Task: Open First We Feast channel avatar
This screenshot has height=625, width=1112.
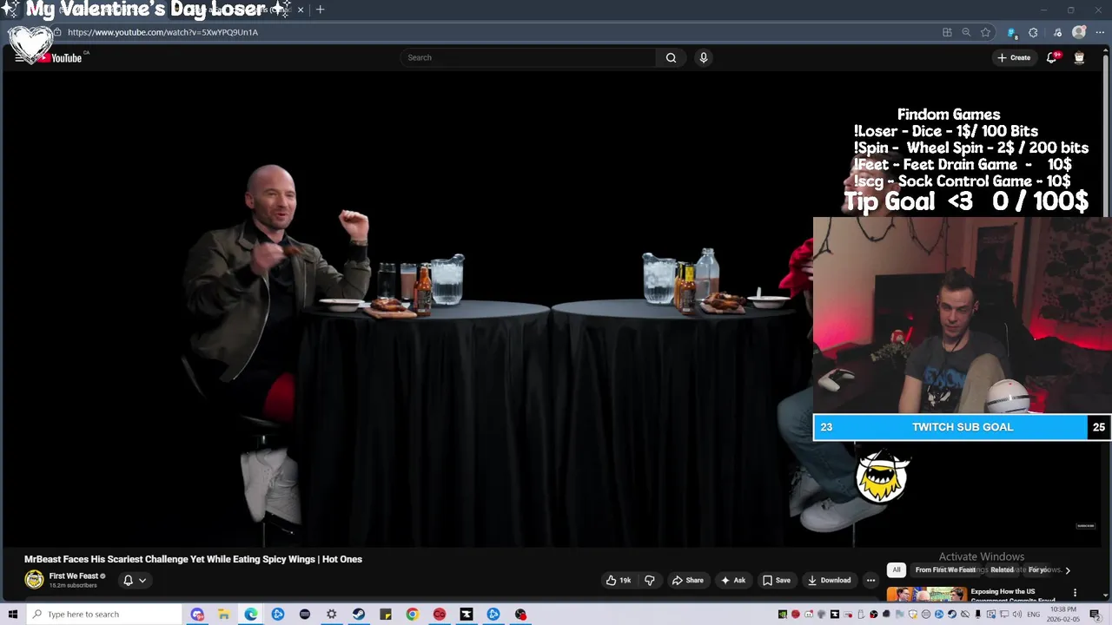Action: [34, 580]
